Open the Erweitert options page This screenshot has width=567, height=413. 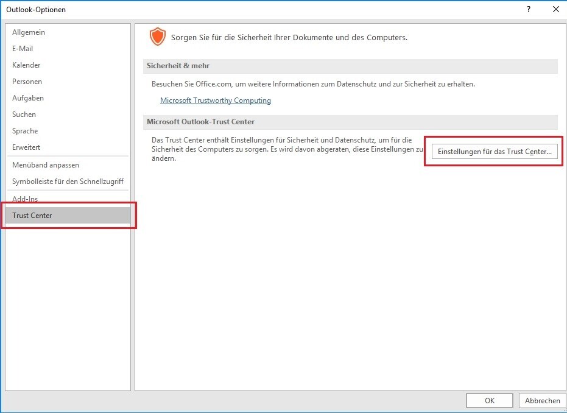click(x=68, y=147)
